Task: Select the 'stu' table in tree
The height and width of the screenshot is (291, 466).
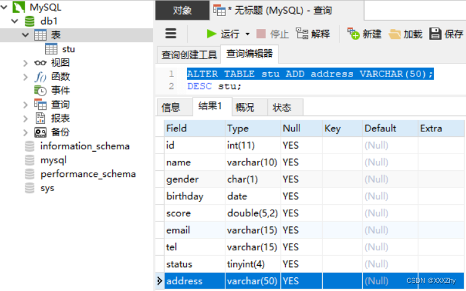Action: coord(69,49)
